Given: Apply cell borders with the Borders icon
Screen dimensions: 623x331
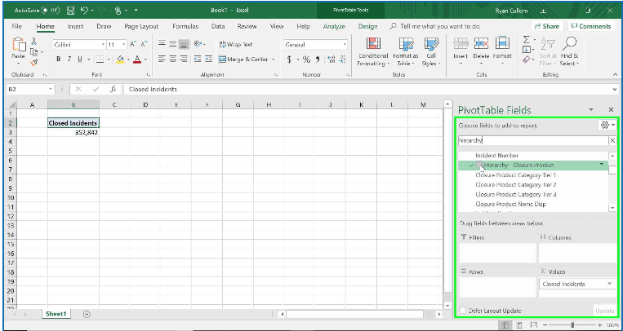Looking at the screenshot, I should tap(100, 60).
